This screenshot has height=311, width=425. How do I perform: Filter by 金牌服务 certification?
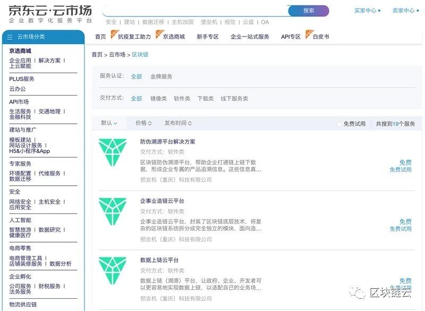161,76
